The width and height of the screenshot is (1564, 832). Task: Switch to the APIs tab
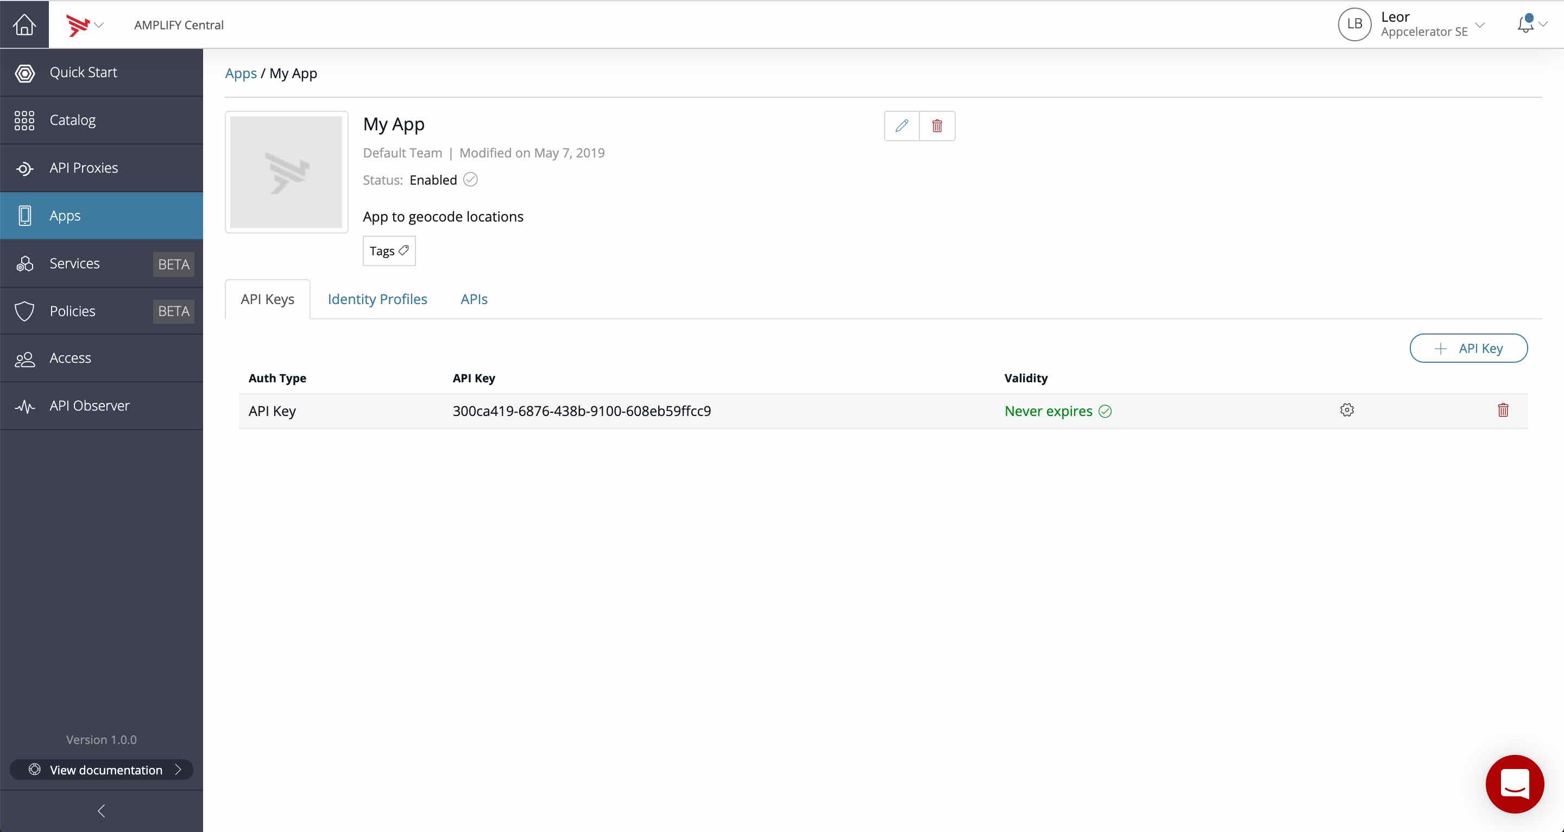pos(474,299)
